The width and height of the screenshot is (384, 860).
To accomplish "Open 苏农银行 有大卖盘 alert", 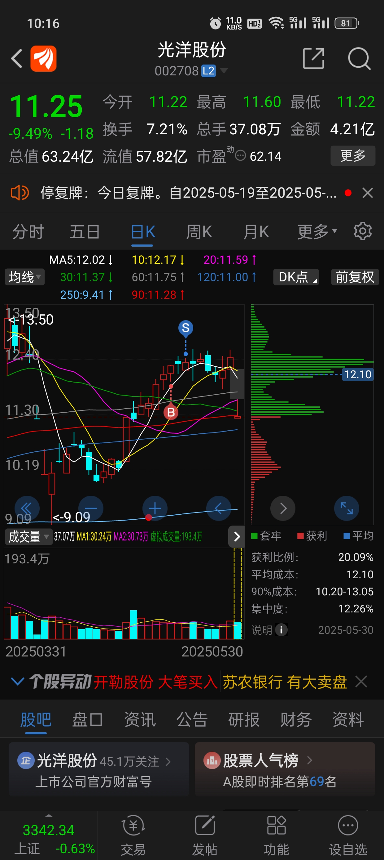I will click(x=285, y=681).
